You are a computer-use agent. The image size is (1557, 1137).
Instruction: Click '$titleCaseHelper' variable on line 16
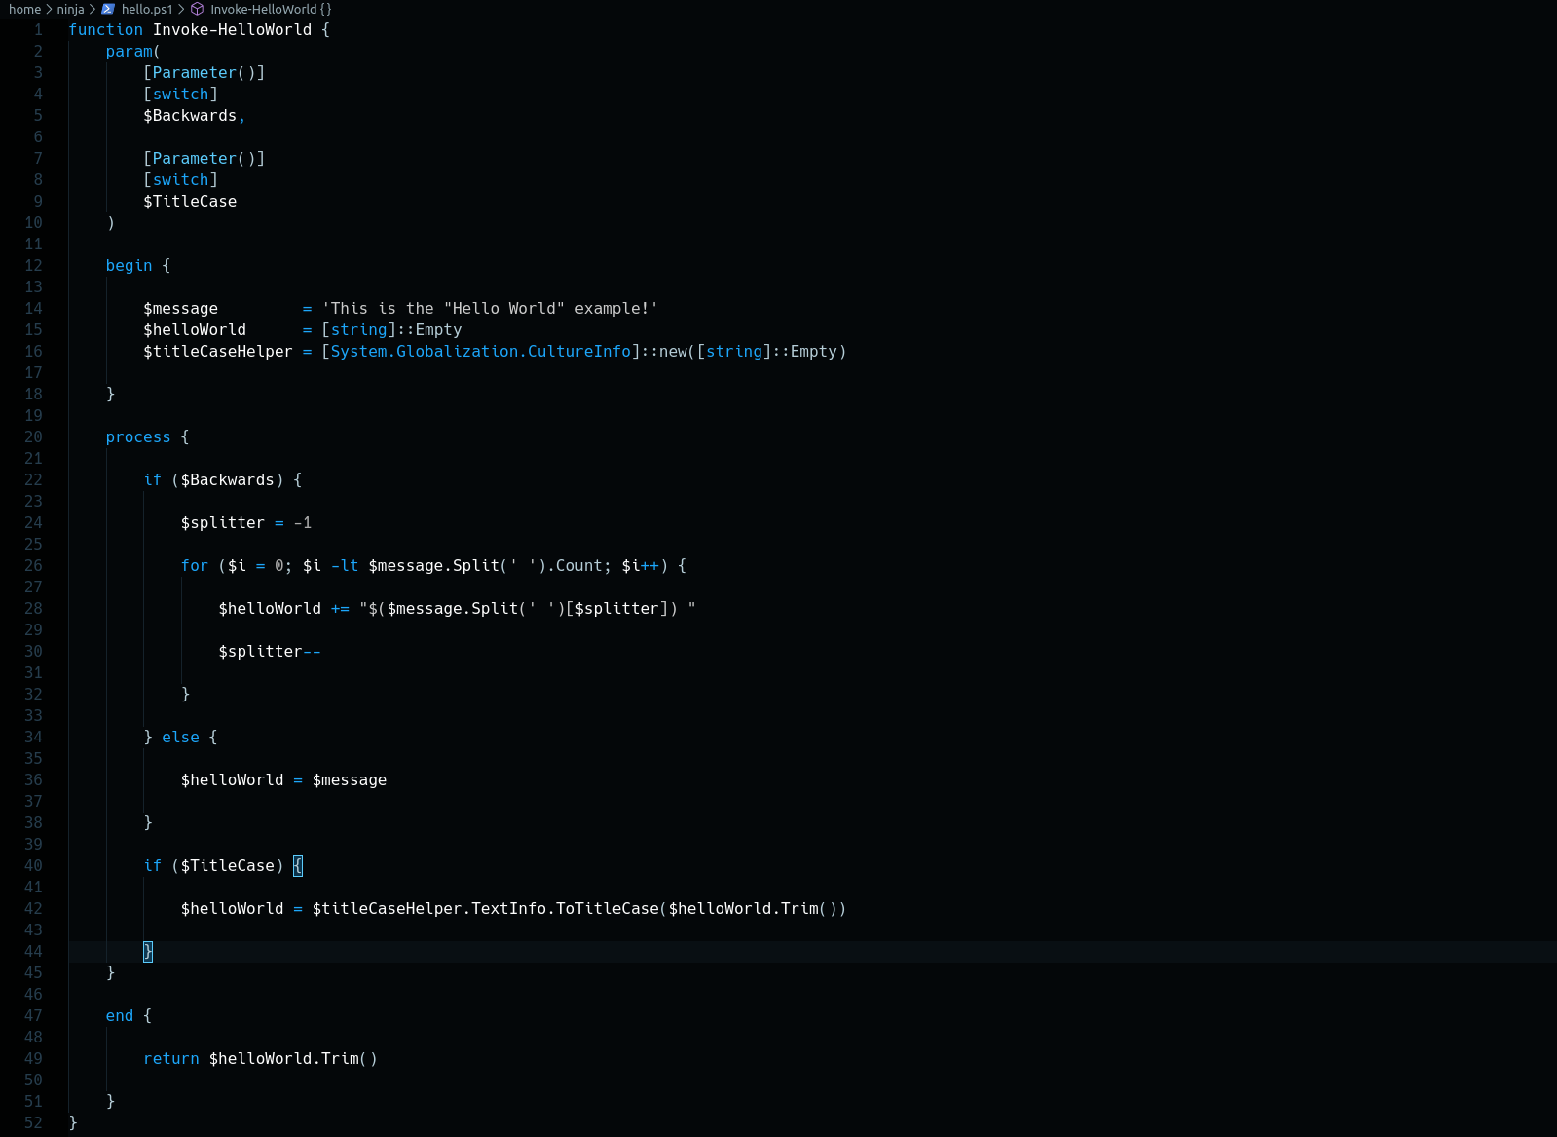click(218, 352)
